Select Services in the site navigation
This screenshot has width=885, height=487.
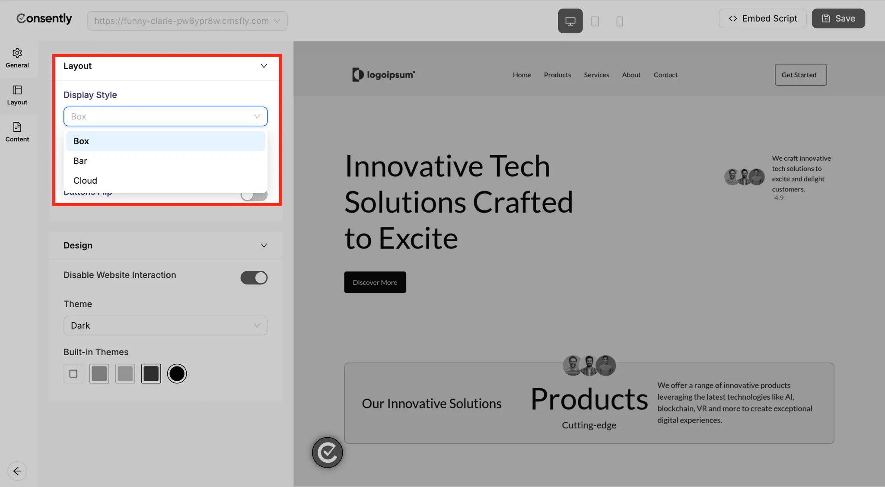596,74
